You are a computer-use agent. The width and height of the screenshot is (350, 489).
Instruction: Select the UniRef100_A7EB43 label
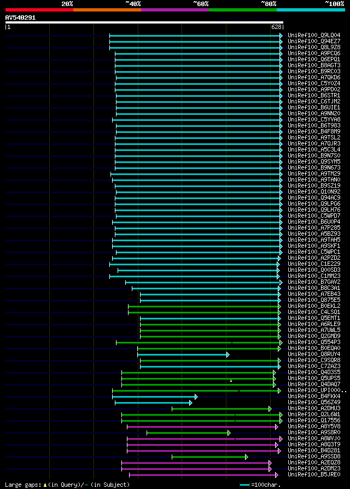314,294
